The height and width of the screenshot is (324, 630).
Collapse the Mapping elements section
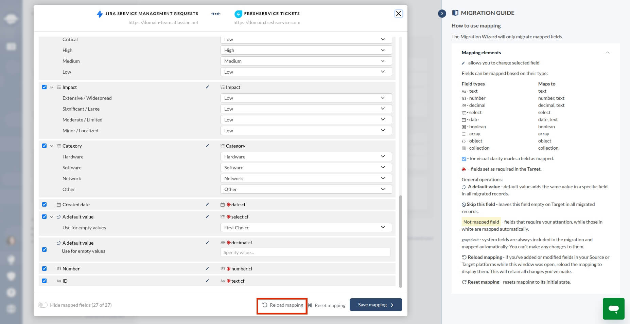pos(607,53)
